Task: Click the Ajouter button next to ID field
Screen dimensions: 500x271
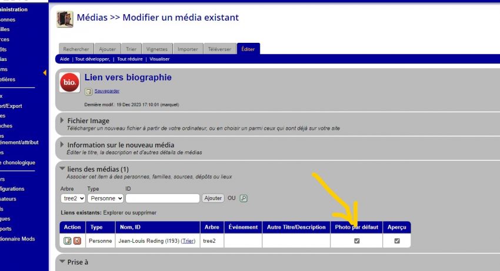Action: click(213, 198)
